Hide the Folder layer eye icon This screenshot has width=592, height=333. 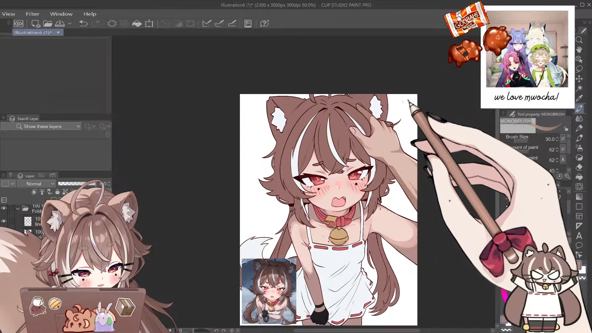pos(4,208)
